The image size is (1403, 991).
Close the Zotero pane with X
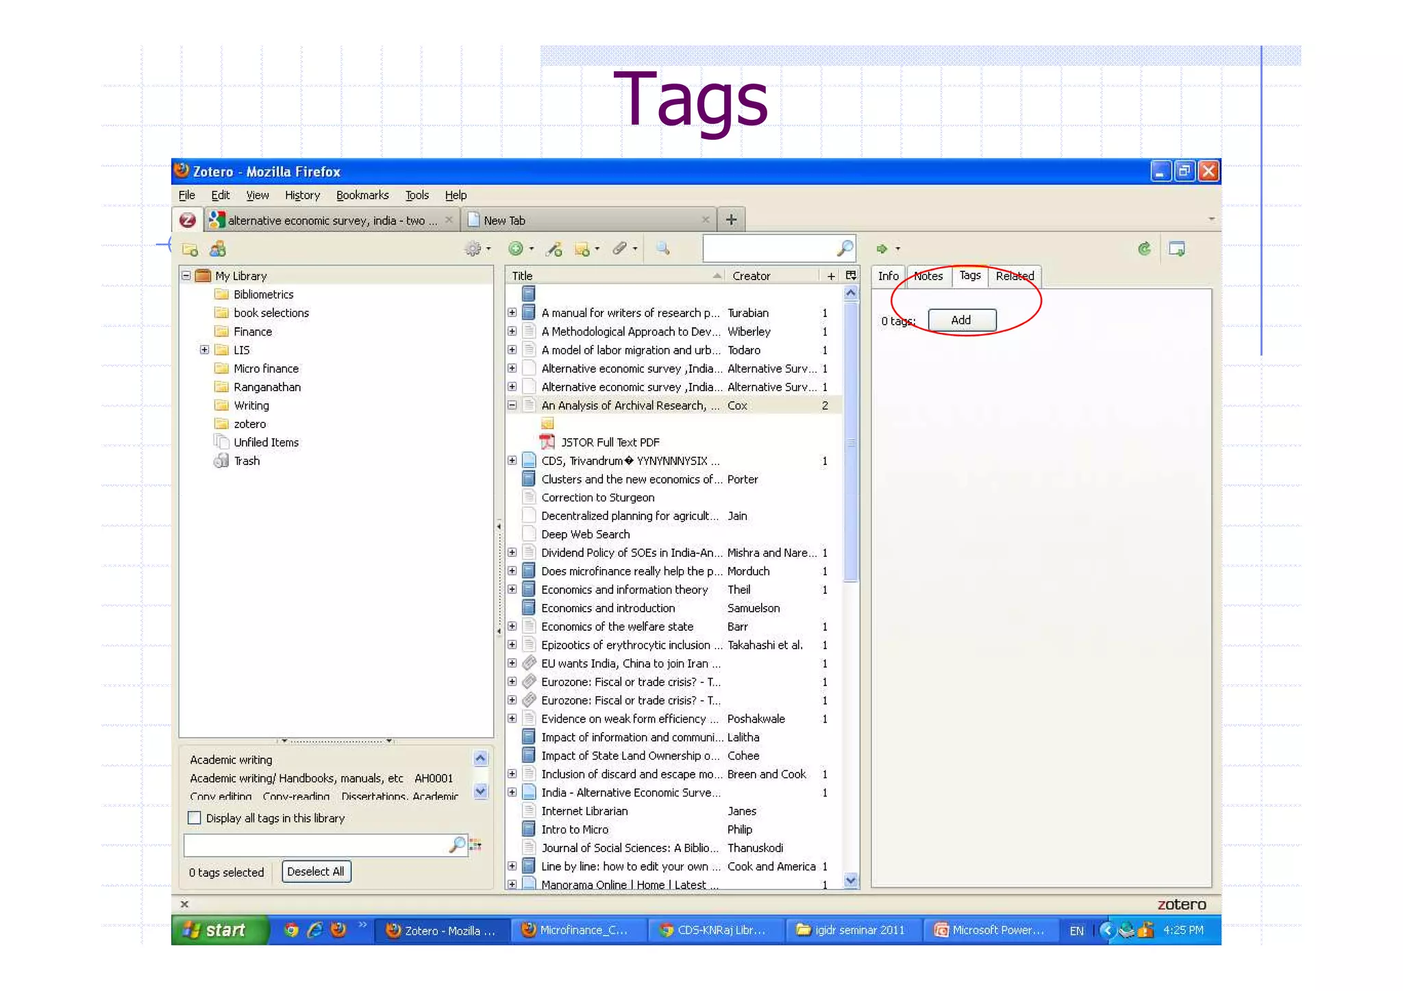[184, 905]
